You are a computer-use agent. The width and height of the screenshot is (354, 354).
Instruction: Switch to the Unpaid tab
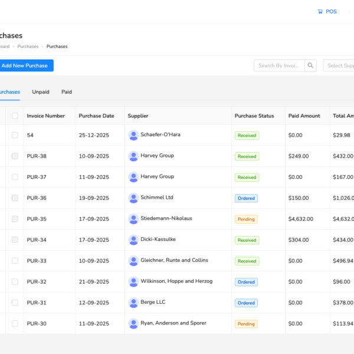41,92
